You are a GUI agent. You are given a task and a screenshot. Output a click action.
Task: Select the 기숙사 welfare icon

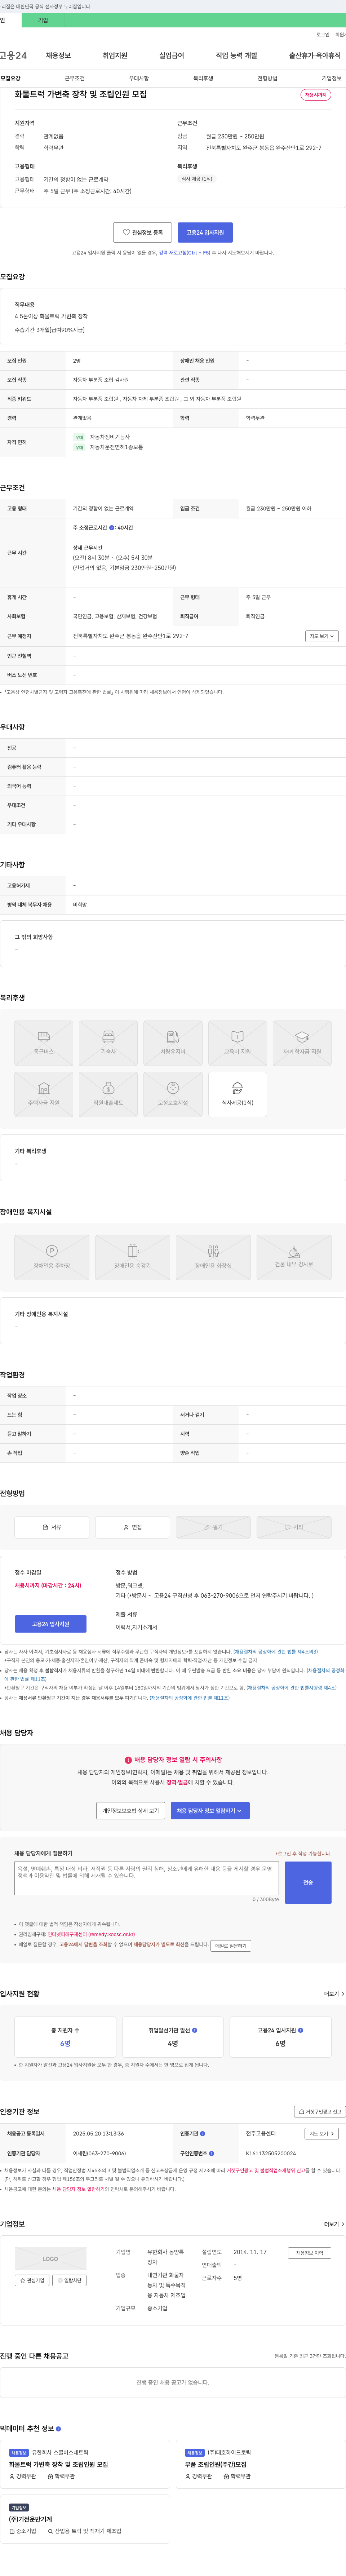108,1043
